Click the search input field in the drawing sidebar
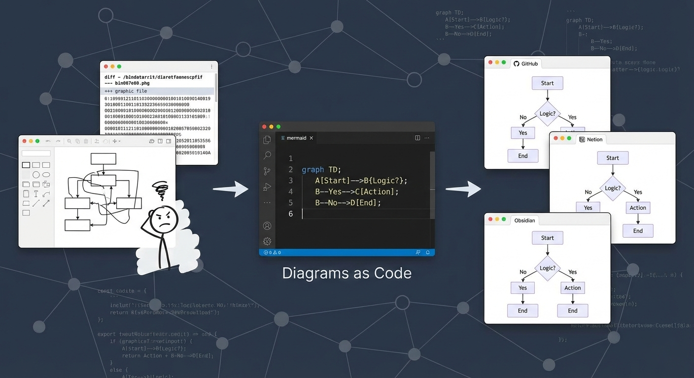 36,153
